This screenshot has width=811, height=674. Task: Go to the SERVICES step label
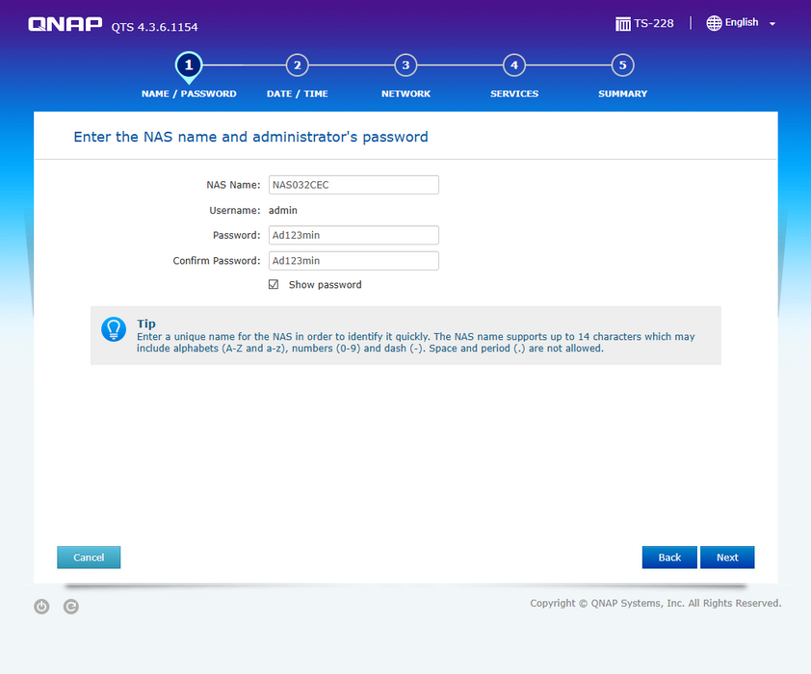tap(514, 94)
